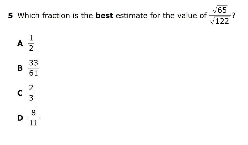Click the question number 5
This screenshot has height=145, width=248.
(x=10, y=16)
